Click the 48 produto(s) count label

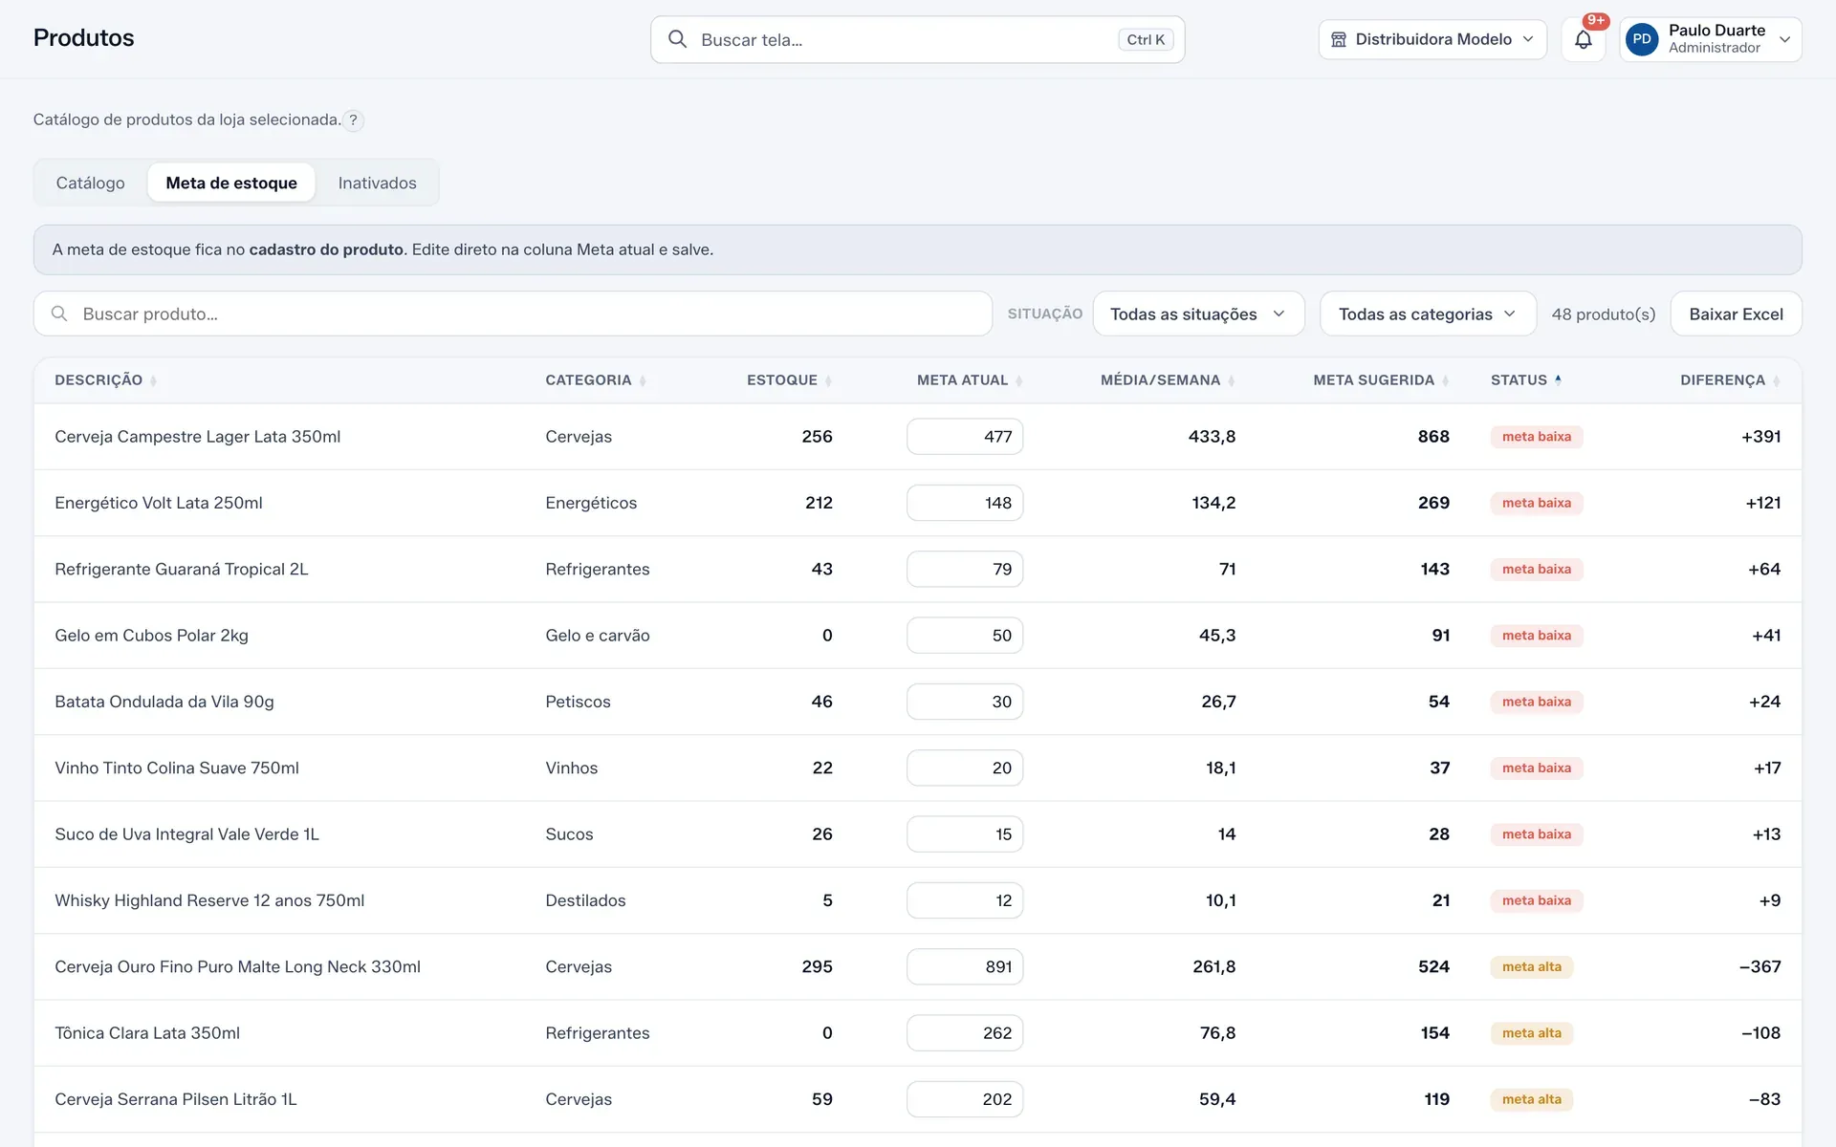coord(1603,314)
